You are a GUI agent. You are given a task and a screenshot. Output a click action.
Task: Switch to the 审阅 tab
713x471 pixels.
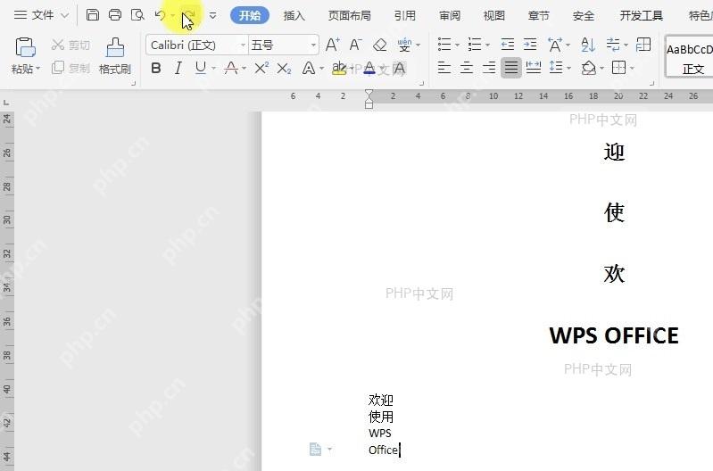(x=450, y=15)
